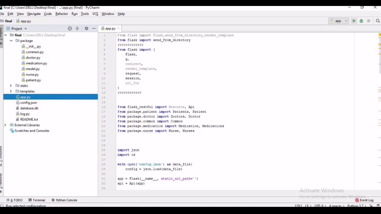Open __init__.py file
Viewport: 381px width, 214px height.
click(x=31, y=46)
